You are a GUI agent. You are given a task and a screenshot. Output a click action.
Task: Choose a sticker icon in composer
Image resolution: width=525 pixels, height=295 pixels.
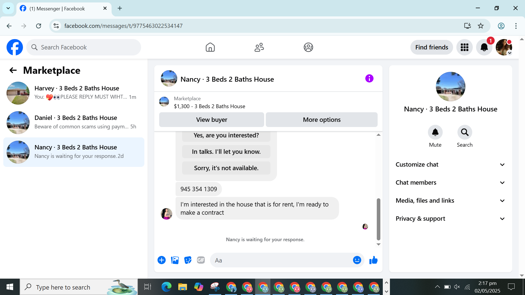[188, 260]
